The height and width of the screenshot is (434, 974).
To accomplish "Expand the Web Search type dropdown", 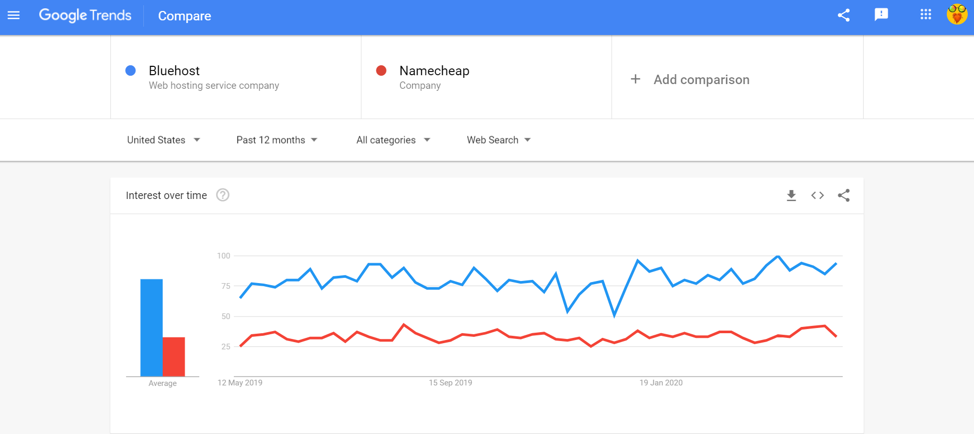I will (x=499, y=140).
